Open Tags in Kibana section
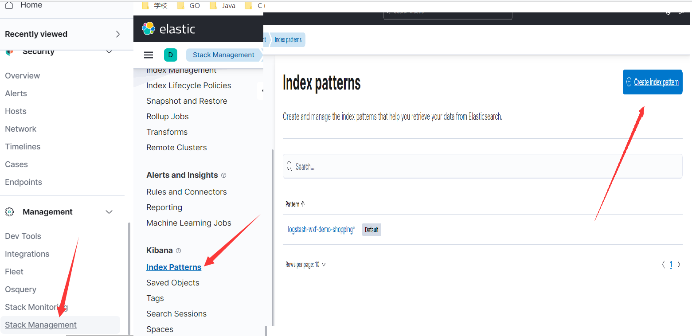Image resolution: width=692 pixels, height=336 pixels. pyautogui.click(x=155, y=298)
